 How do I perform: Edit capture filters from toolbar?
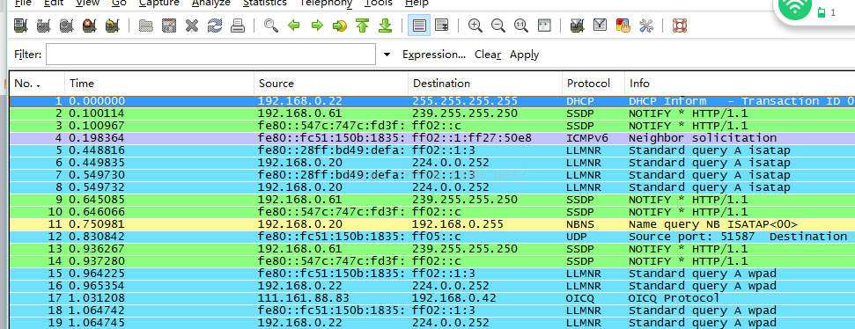[x=578, y=26]
